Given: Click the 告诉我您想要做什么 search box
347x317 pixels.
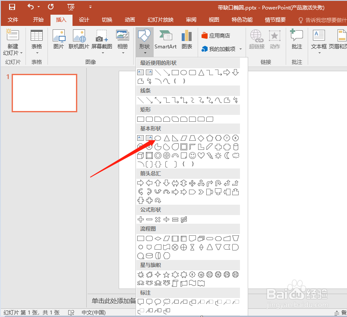Looking at the screenshot, I should coord(322,20).
